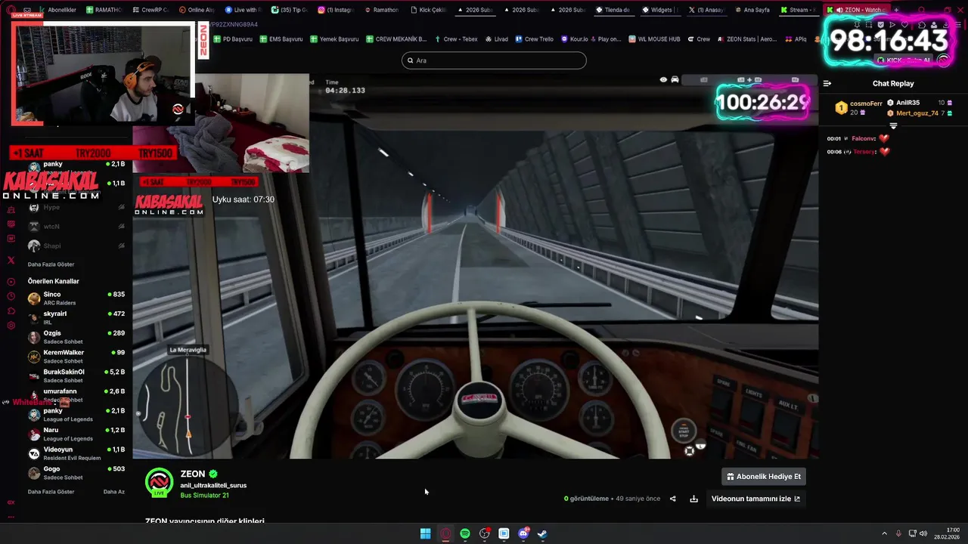The width and height of the screenshot is (968, 544).
Task: Open ZEON Stats bookmark
Action: tap(746, 39)
